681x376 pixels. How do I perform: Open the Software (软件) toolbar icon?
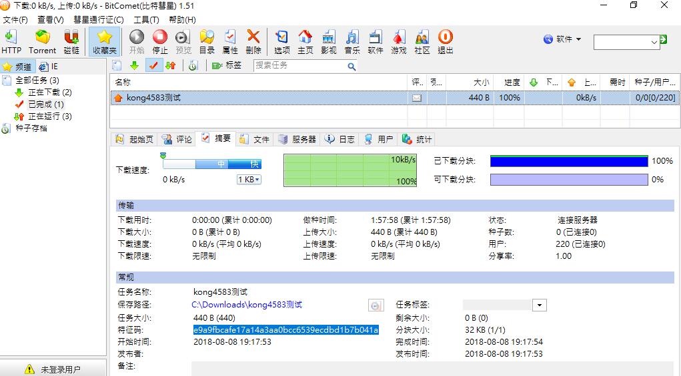376,42
